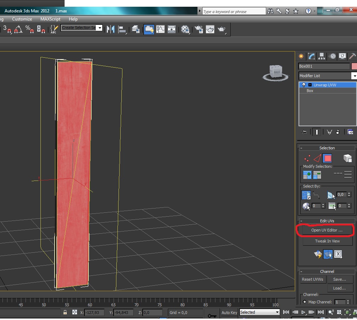Viewport: 357px width, 320px height.
Task: Select the Polygon sub-object mode icon
Action: 327,158
